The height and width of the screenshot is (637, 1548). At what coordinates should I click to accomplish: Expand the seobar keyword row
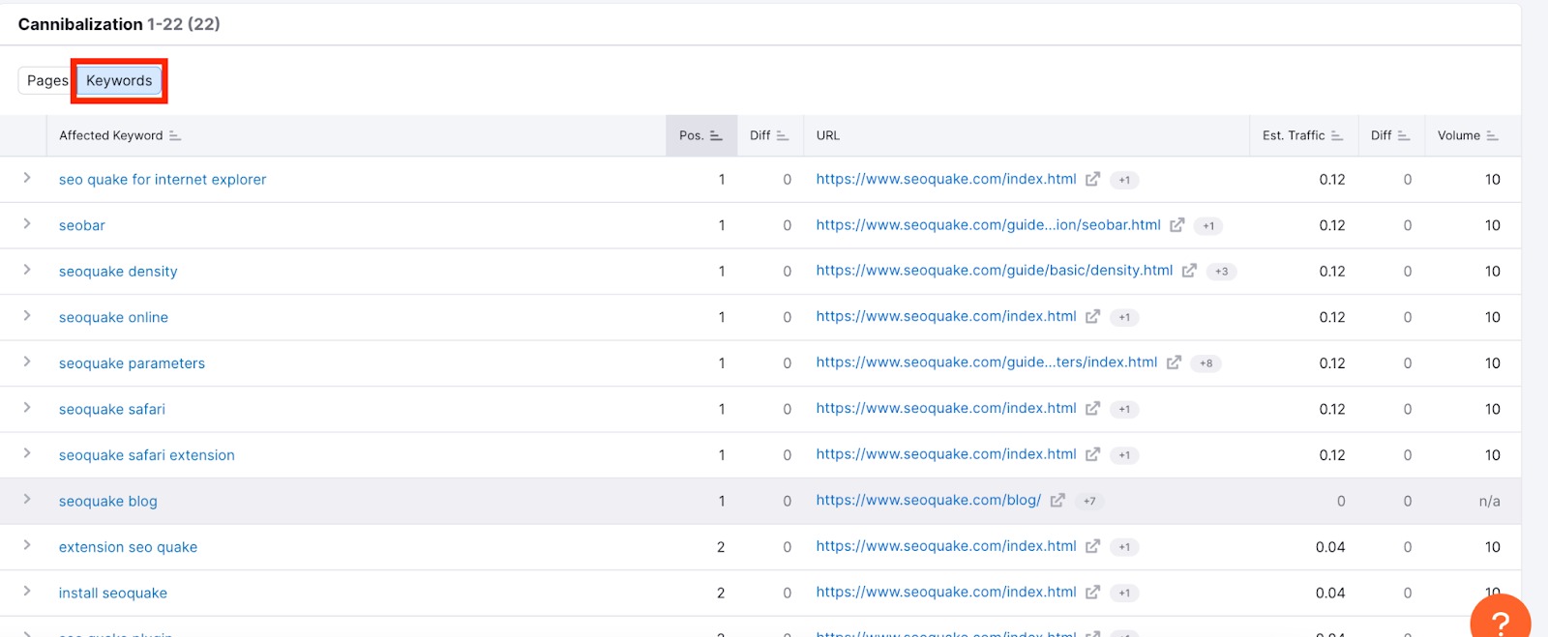pos(27,224)
